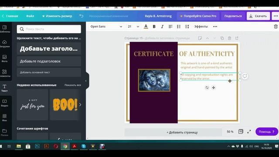Add page notes icon

200,38
